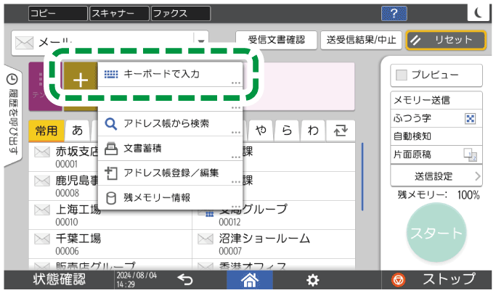Switch to the わ tab

pyautogui.click(x=313, y=131)
